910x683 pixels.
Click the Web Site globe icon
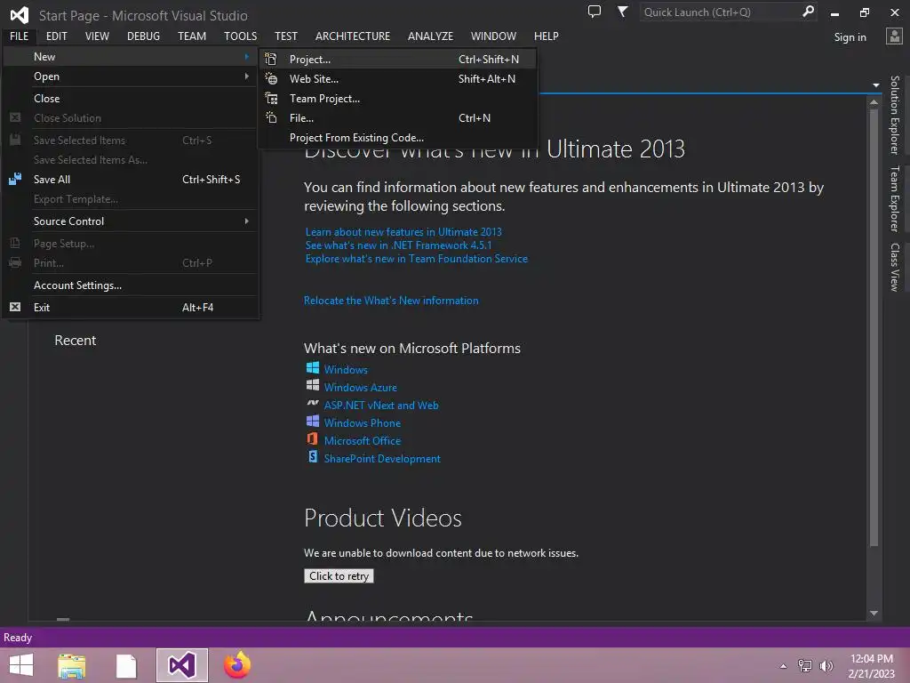coord(271,79)
